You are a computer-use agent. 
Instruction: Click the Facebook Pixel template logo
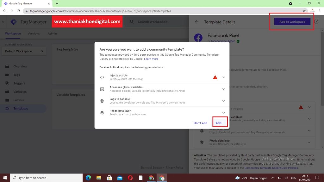pyautogui.click(x=198, y=38)
